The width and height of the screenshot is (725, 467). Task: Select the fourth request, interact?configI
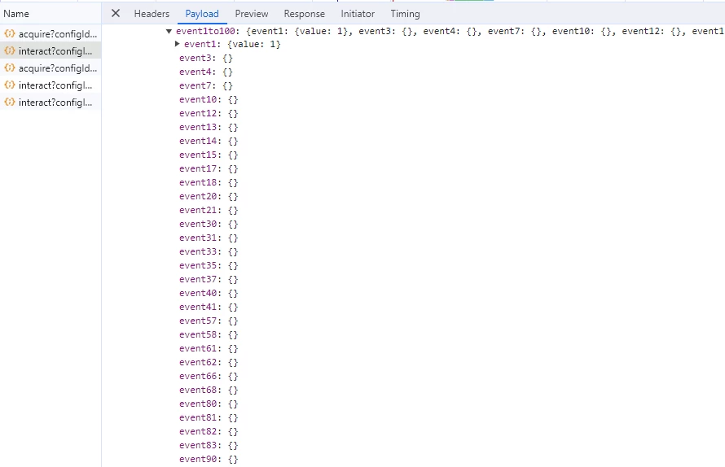tap(51, 85)
